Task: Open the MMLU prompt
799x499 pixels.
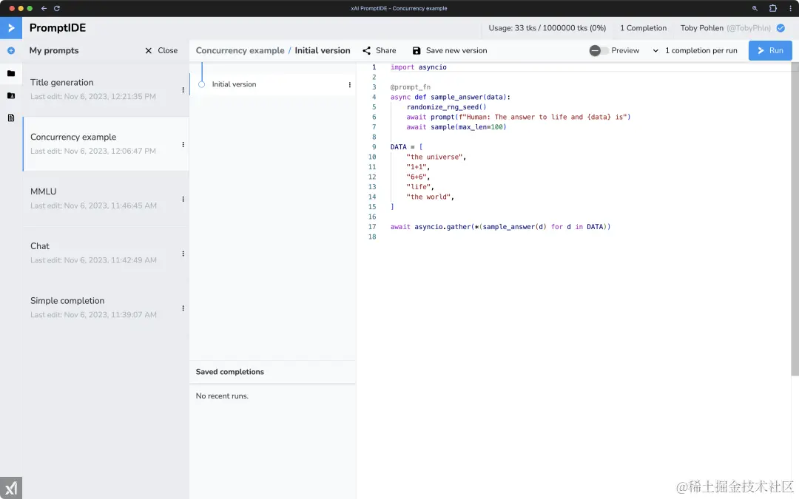Action: [x=106, y=199]
